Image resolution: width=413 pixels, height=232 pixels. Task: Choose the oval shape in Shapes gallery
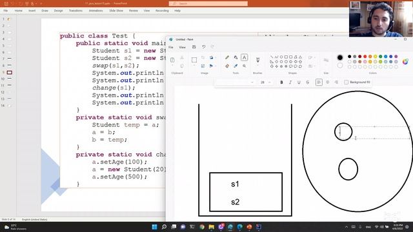tap(281, 57)
